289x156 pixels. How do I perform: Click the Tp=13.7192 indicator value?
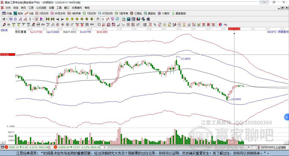[x=36, y=32]
